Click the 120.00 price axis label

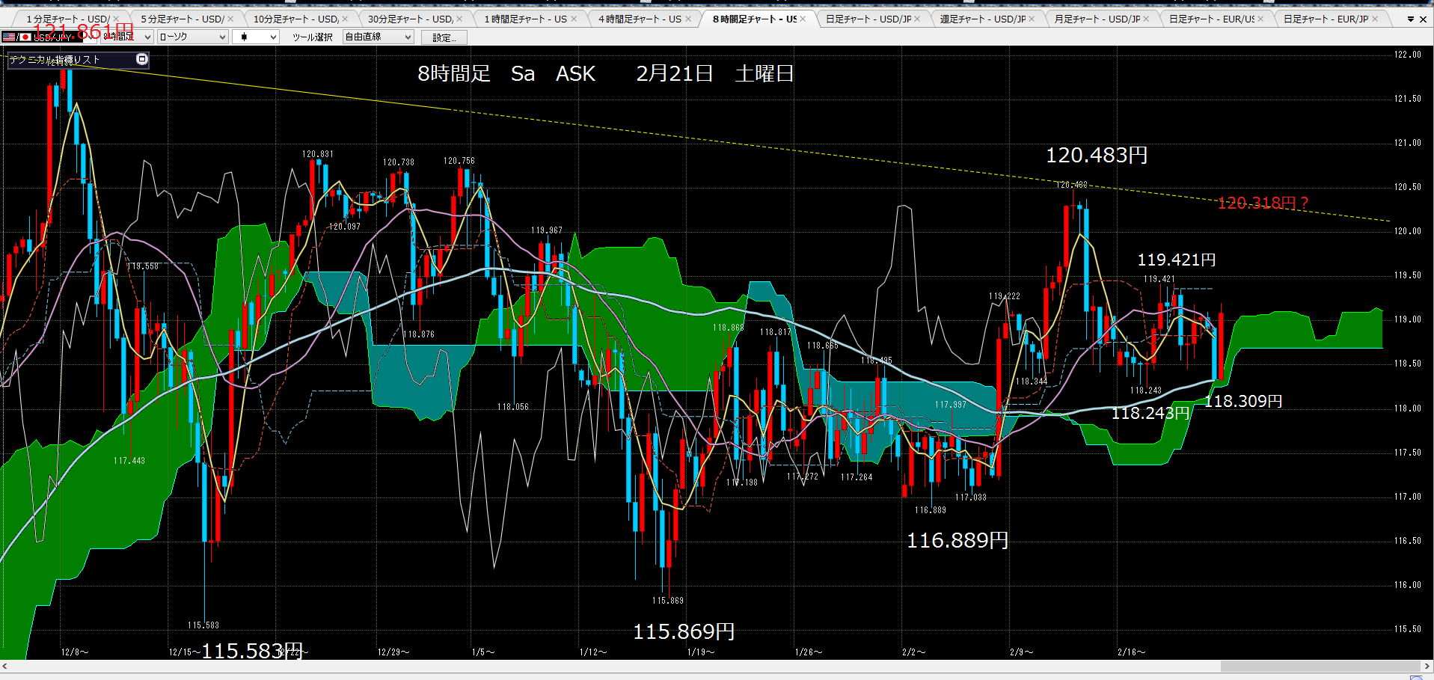[x=1408, y=231]
